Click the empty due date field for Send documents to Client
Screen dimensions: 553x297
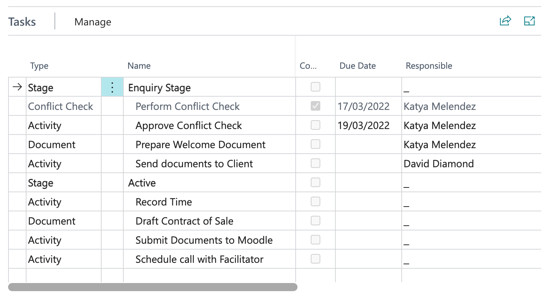point(368,164)
